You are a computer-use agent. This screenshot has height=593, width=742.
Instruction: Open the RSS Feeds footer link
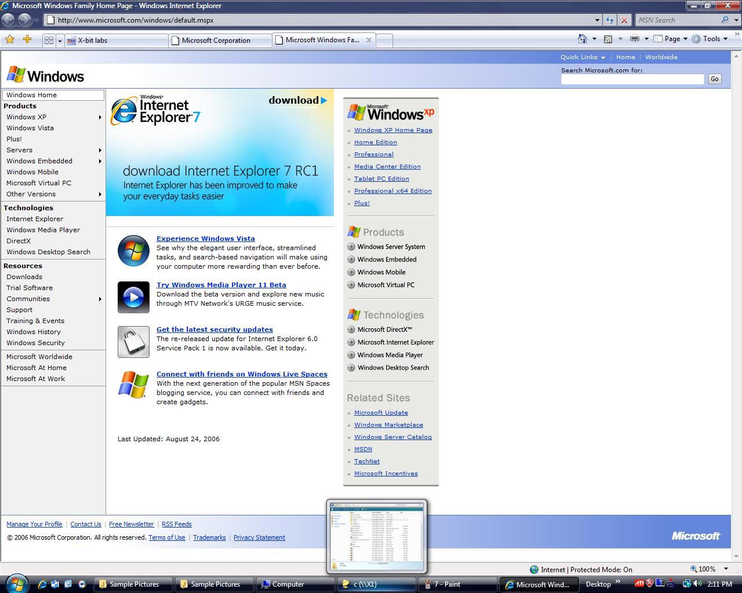pos(177,524)
